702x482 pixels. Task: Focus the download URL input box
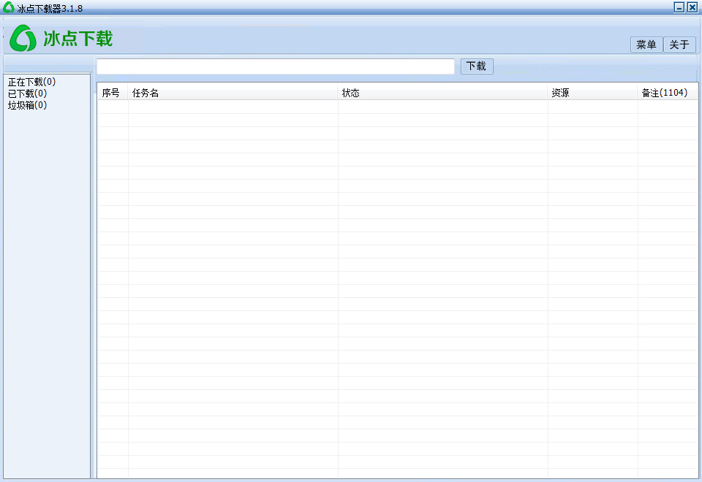[x=276, y=66]
